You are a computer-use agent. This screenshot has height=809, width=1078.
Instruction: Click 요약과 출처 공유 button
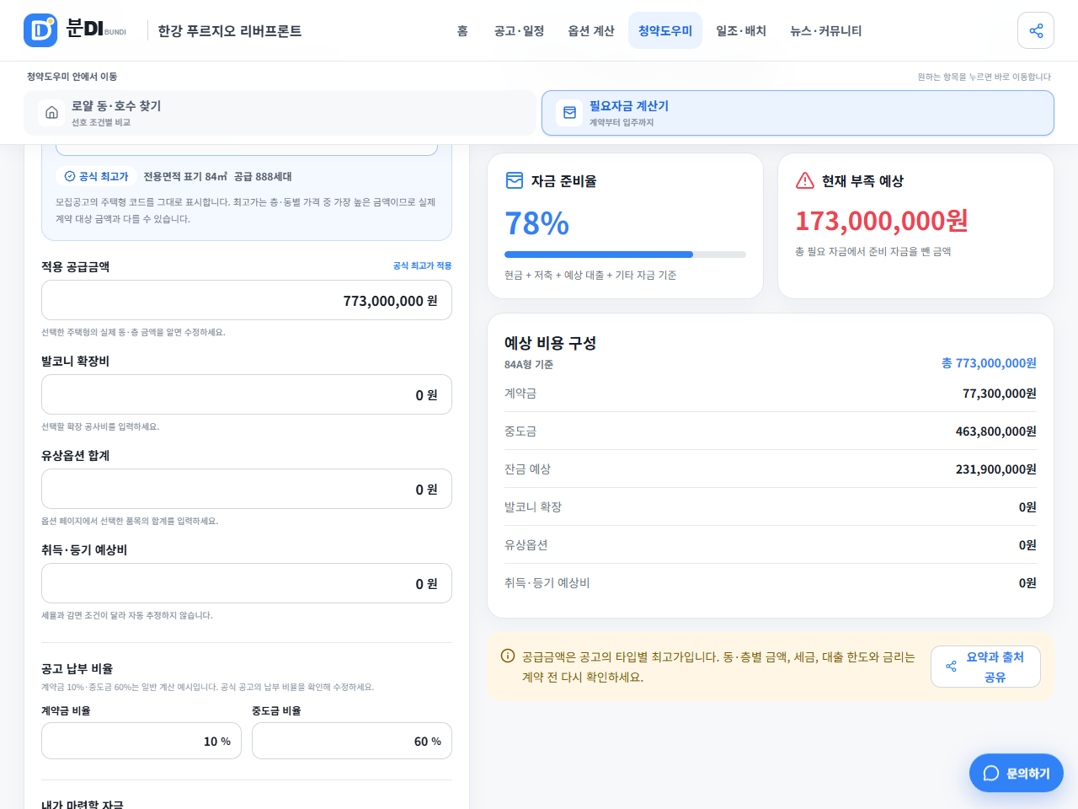[x=985, y=667]
